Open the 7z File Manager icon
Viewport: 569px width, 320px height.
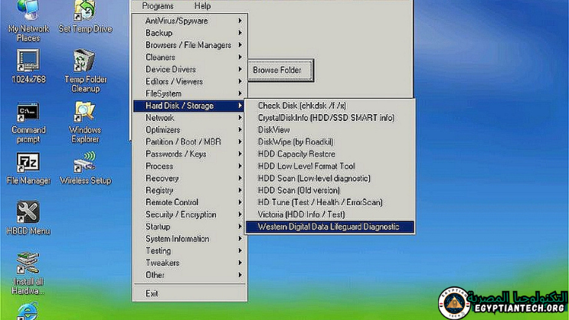[x=28, y=165]
